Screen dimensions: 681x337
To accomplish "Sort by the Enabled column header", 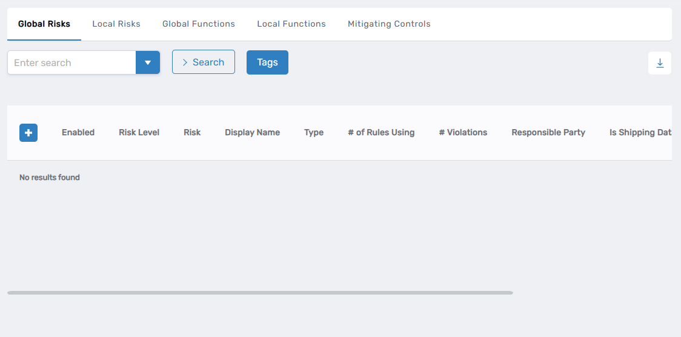I will point(78,133).
